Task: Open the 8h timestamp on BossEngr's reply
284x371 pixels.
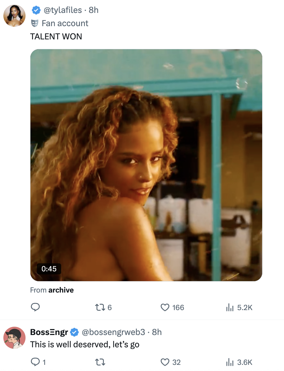Action: pyautogui.click(x=157, y=332)
